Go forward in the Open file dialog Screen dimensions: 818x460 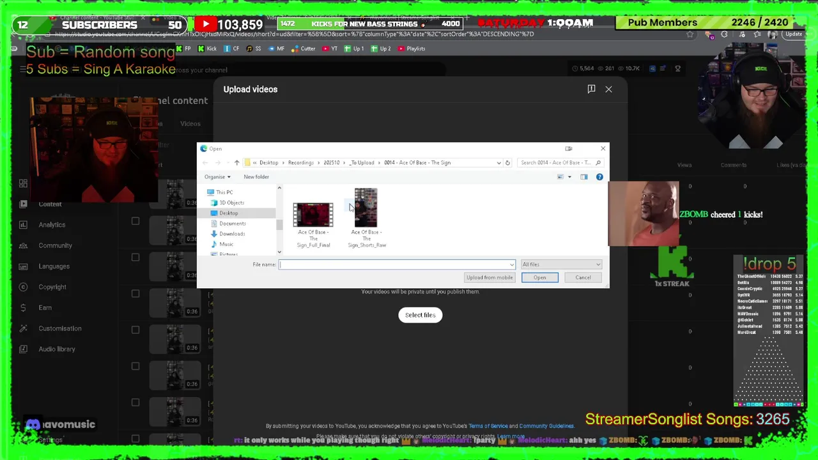click(x=217, y=163)
